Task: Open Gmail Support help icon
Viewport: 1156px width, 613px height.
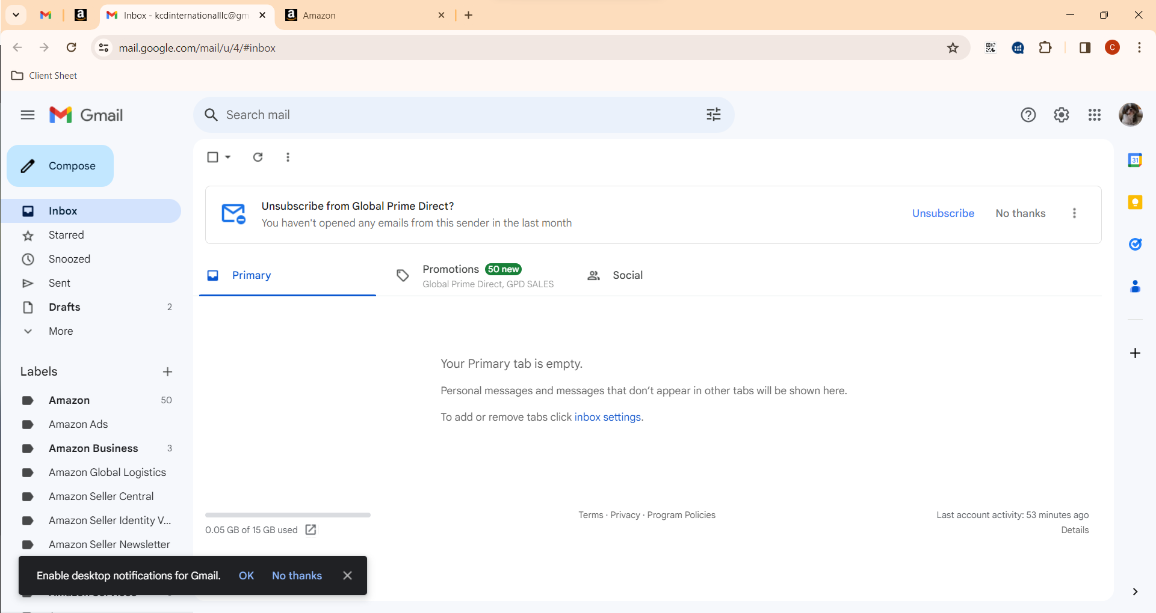Action: [x=1028, y=115]
